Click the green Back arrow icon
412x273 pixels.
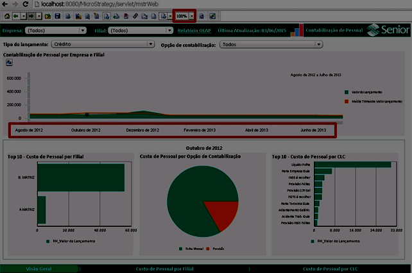pos(16,15)
